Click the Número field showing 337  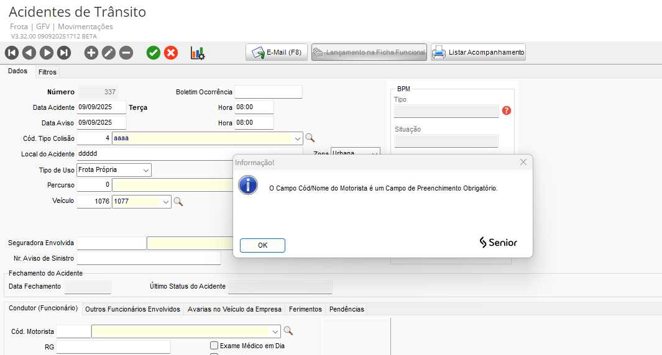(x=98, y=92)
